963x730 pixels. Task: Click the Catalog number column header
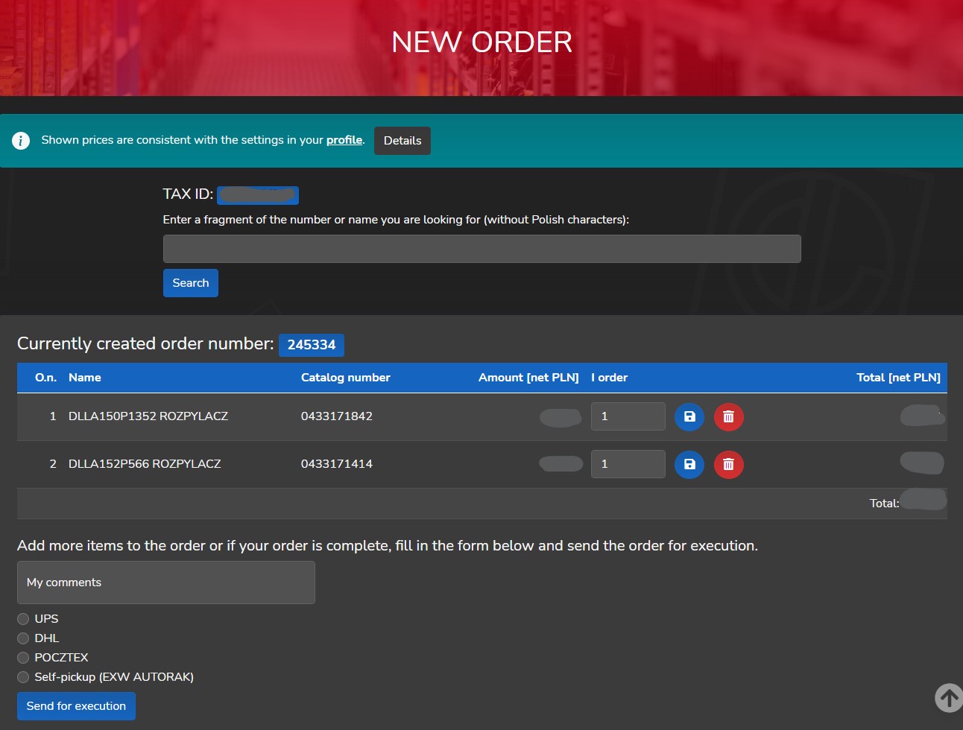tap(346, 378)
